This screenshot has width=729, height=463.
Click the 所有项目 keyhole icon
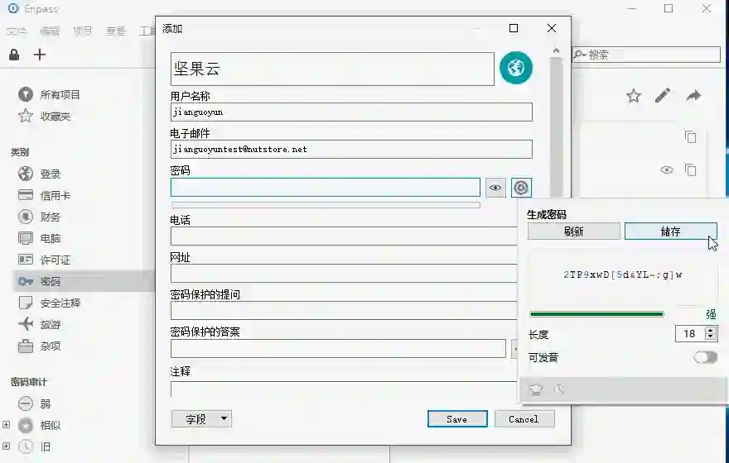[26, 94]
